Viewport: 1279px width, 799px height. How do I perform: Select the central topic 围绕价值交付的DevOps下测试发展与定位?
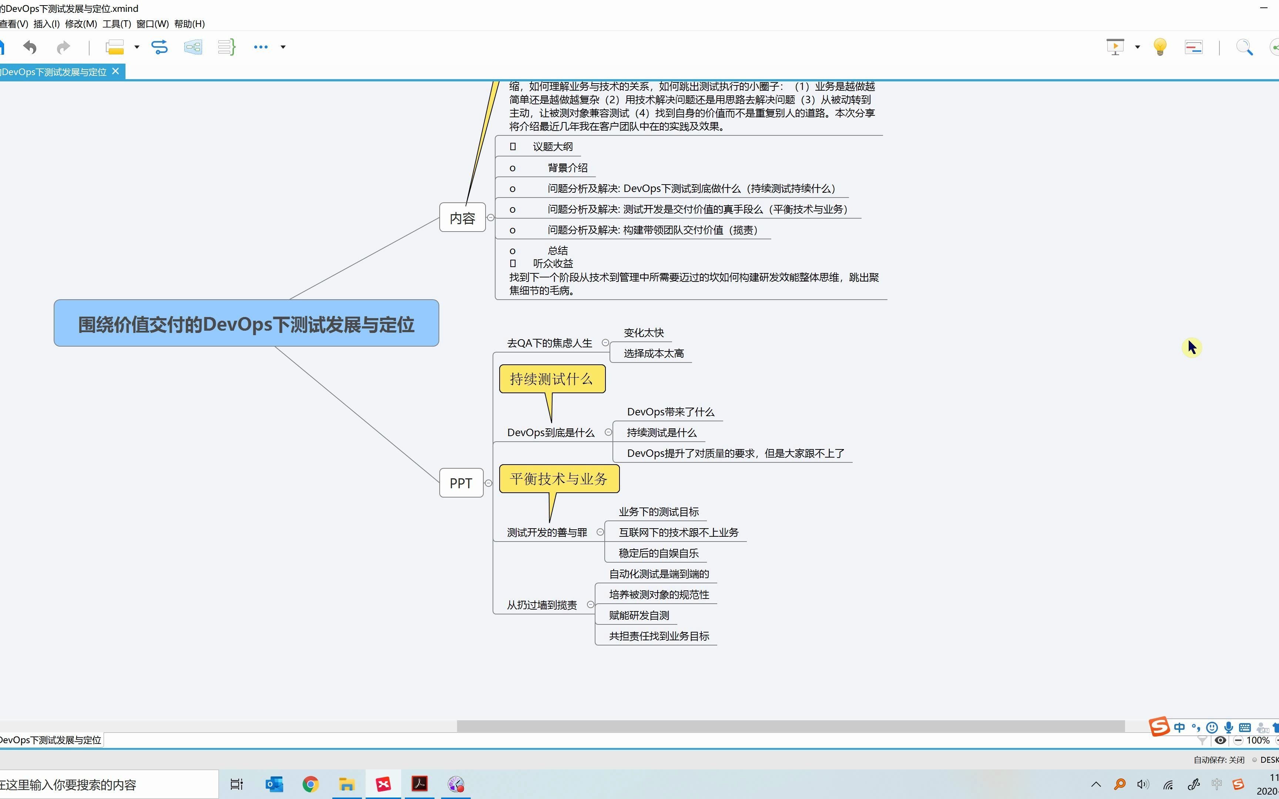(246, 323)
